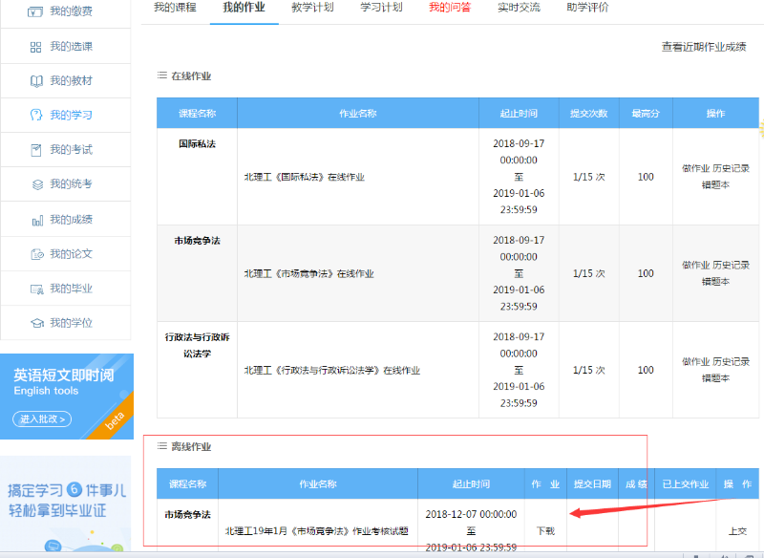Select the 我的学位 graduation cap icon

click(x=36, y=323)
